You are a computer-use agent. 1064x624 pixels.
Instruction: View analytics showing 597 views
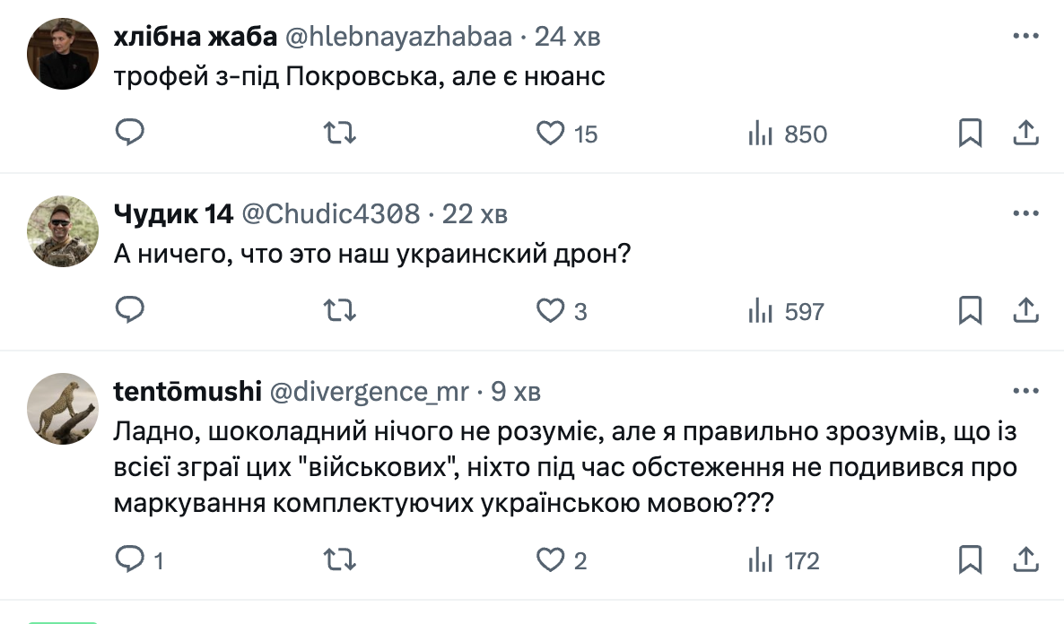[x=786, y=311]
